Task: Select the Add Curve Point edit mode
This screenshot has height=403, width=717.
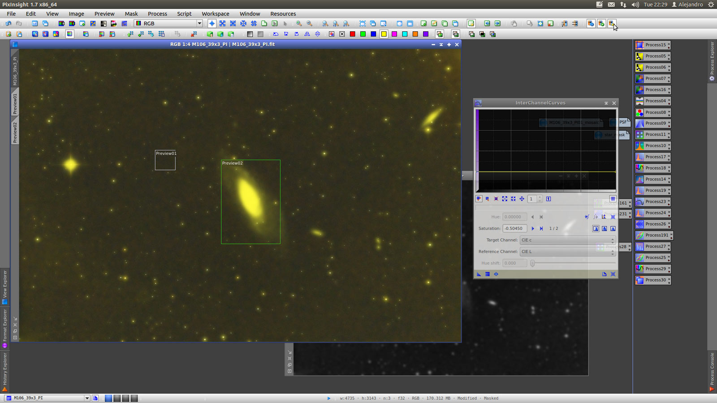Action: click(479, 199)
